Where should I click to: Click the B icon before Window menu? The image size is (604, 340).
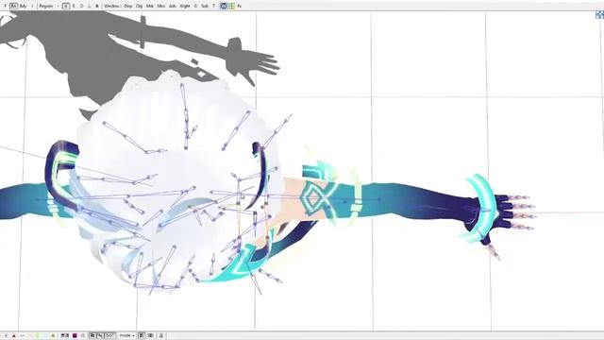[x=97, y=7]
